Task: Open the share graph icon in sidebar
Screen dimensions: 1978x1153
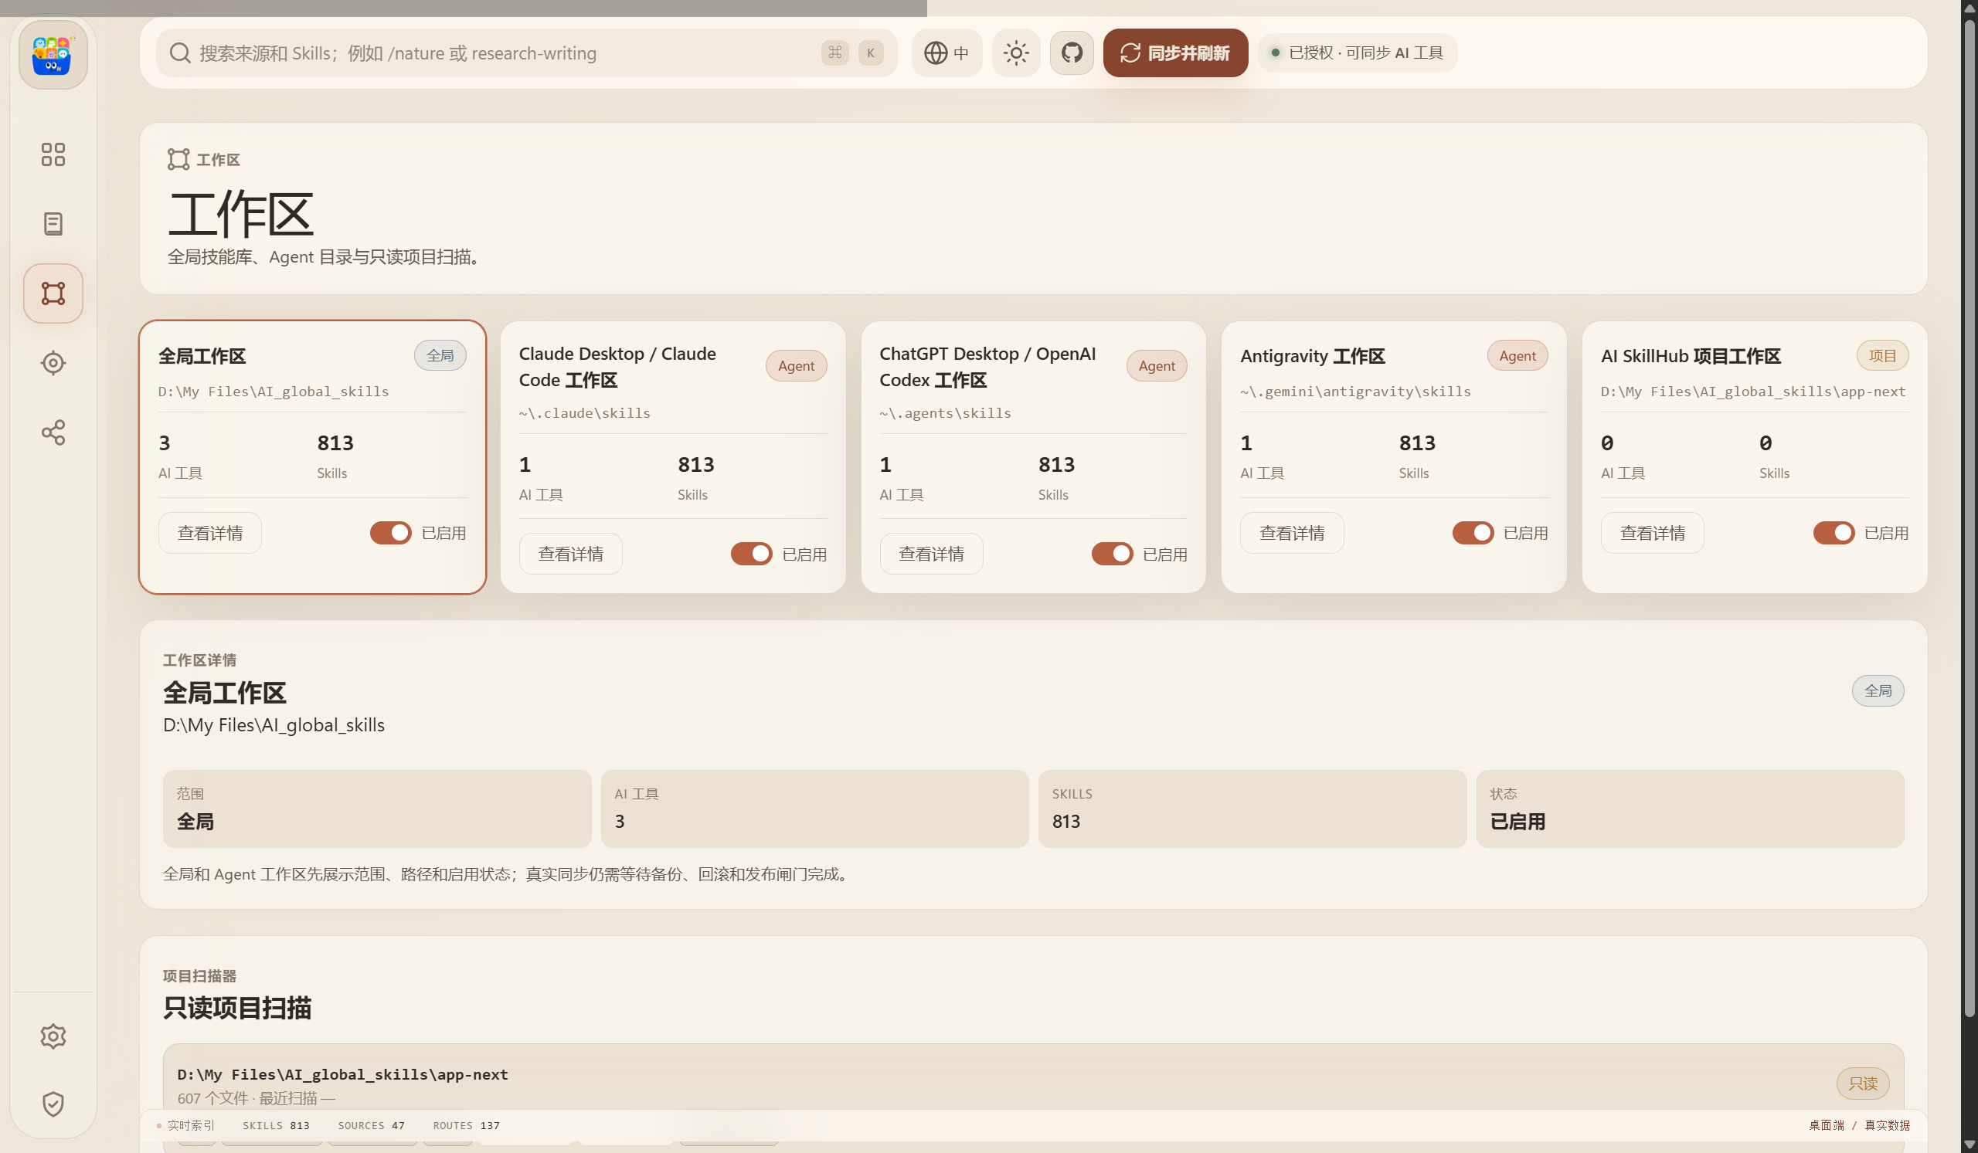Action: pyautogui.click(x=53, y=432)
